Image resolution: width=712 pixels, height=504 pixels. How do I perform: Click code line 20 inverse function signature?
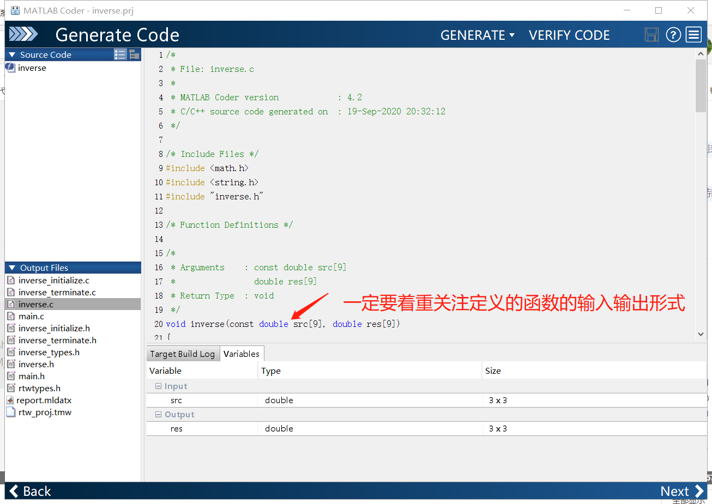point(283,324)
